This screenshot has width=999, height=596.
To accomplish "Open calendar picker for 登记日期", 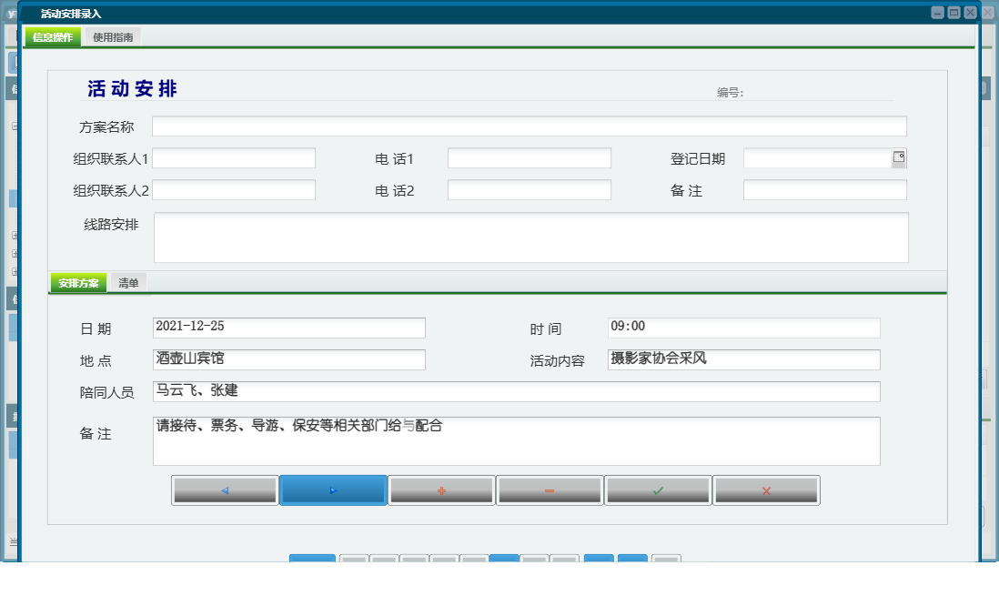I will [898, 157].
